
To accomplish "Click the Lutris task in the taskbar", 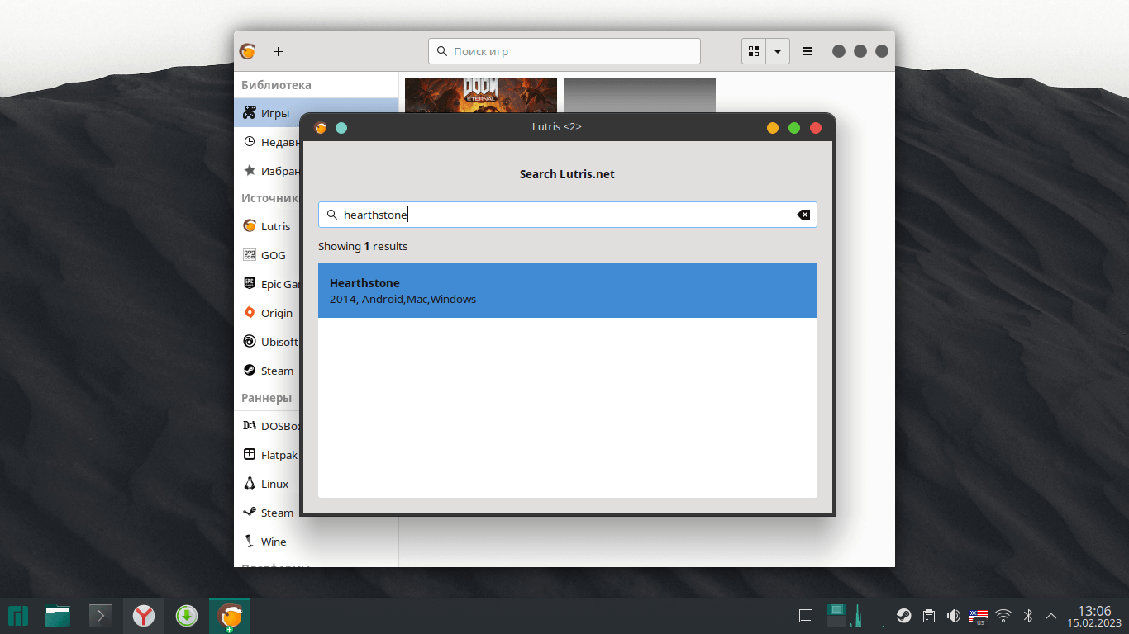I will (x=230, y=616).
